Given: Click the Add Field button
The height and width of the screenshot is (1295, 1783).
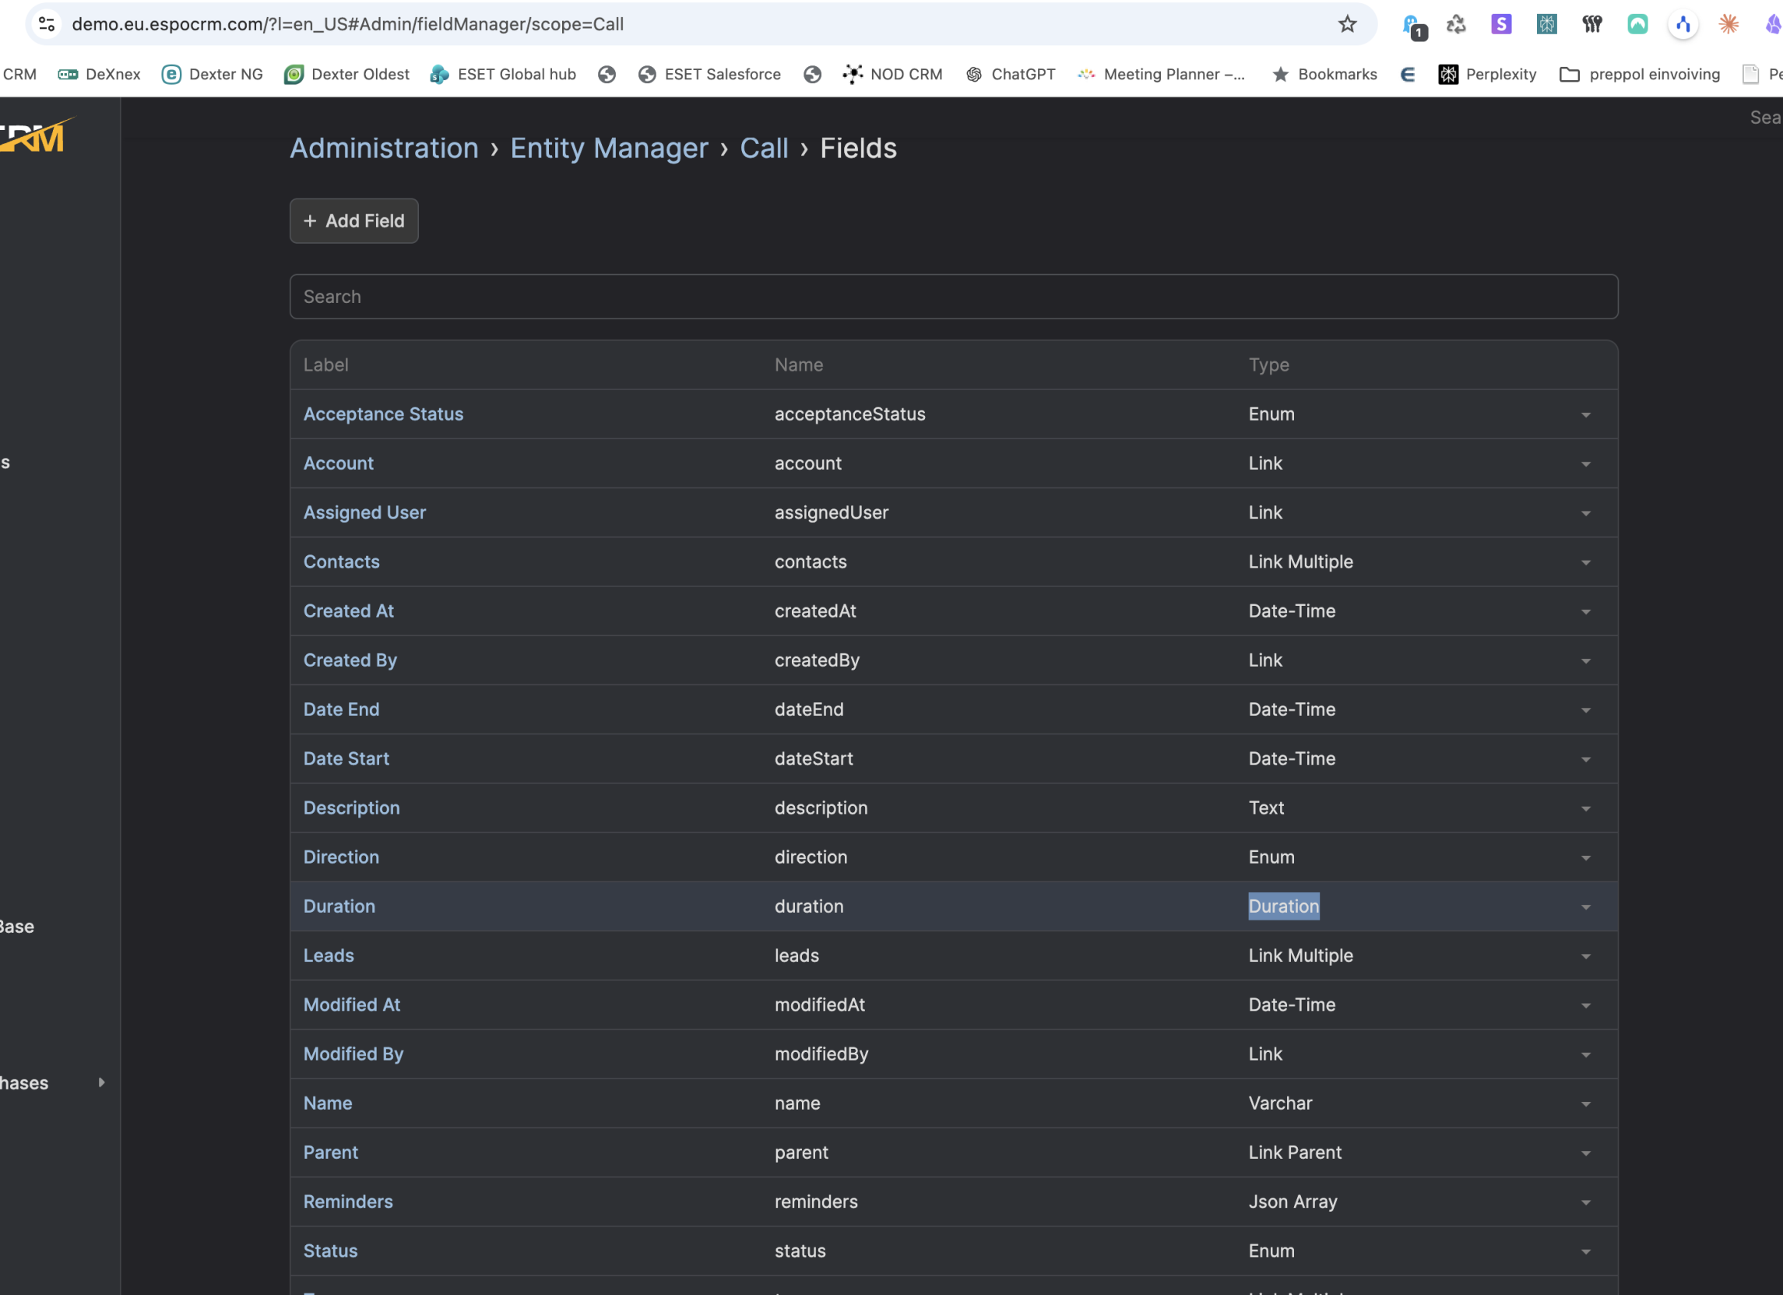Looking at the screenshot, I should point(353,221).
